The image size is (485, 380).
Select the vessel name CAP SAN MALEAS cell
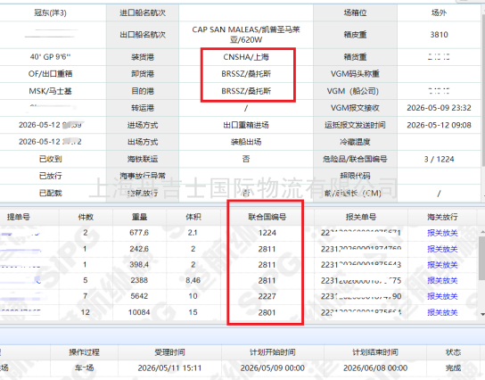(246, 35)
